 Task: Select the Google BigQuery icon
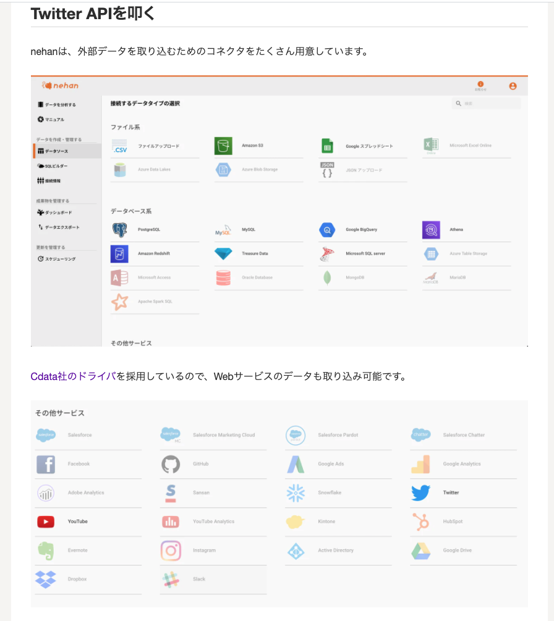click(x=327, y=230)
